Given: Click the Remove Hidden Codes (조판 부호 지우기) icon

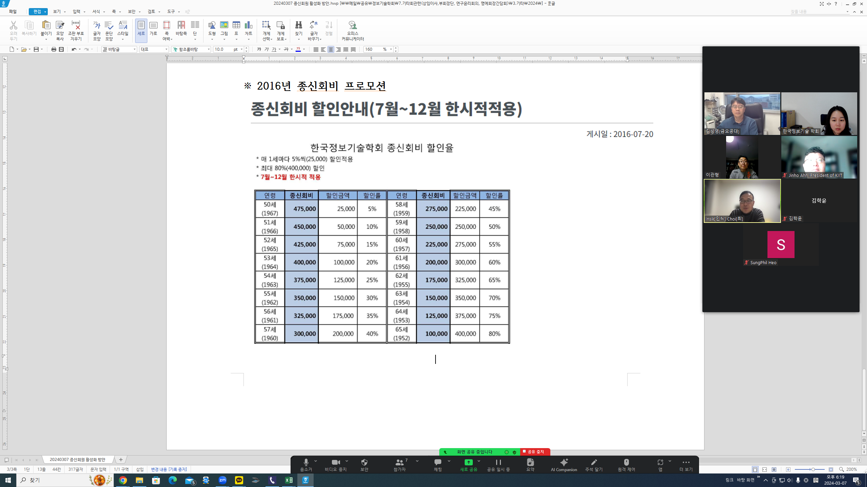Looking at the screenshot, I should point(76,25).
